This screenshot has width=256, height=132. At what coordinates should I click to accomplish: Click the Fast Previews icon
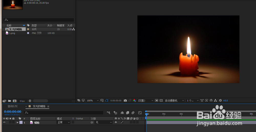207,100
